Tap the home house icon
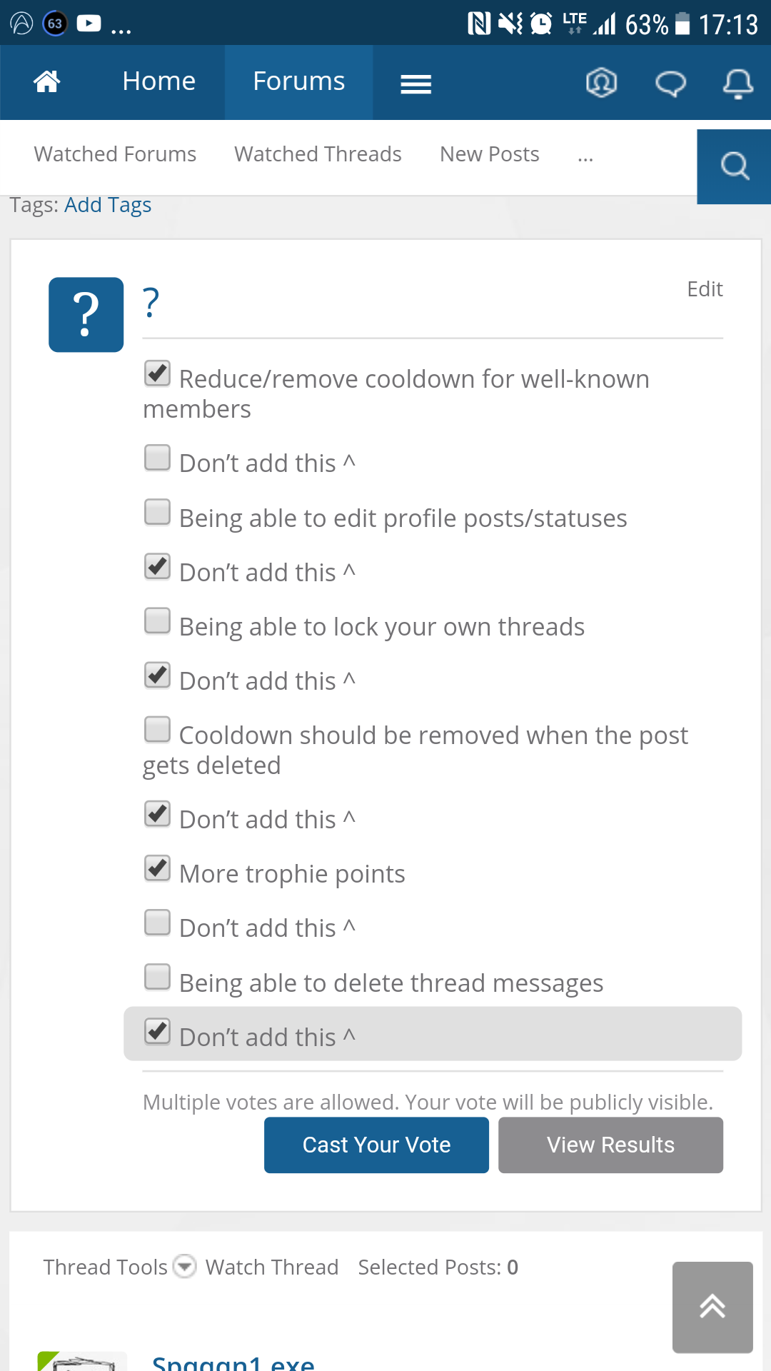Image resolution: width=771 pixels, height=1371 pixels. coord(47,82)
